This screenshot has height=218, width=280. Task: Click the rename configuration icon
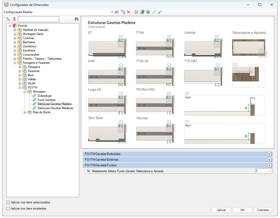[117, 12]
